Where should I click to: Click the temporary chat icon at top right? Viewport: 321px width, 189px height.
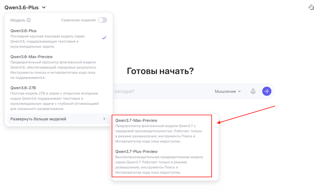(x=311, y=8)
